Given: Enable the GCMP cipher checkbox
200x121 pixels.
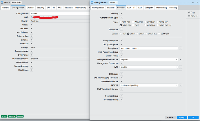Looking at the screenshot, I should [137, 34].
